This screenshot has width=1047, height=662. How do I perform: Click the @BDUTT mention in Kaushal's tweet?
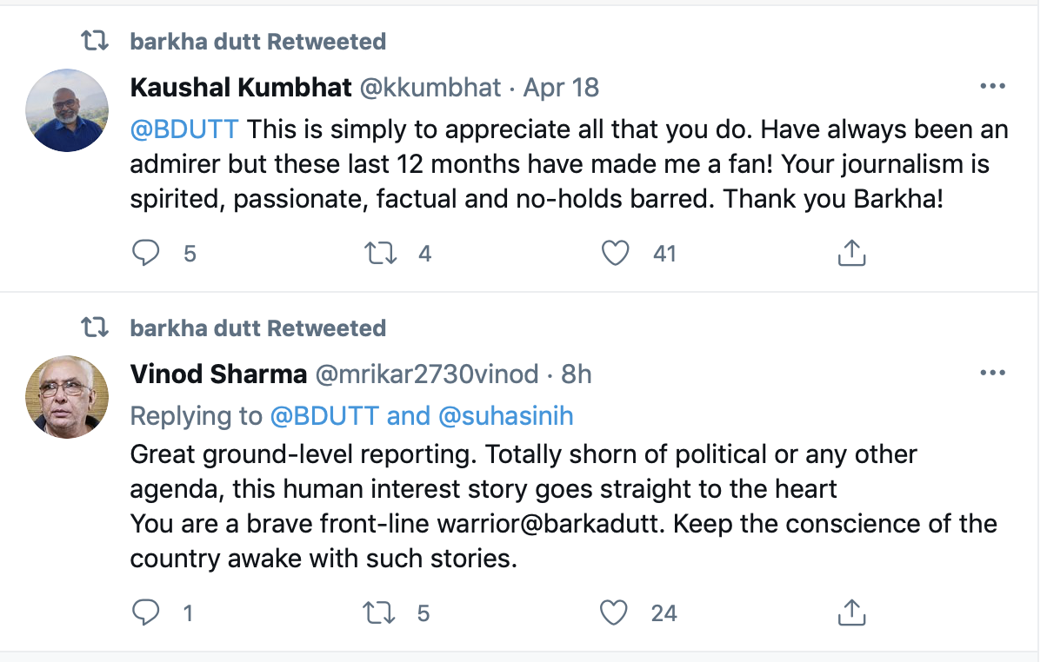pos(183,129)
